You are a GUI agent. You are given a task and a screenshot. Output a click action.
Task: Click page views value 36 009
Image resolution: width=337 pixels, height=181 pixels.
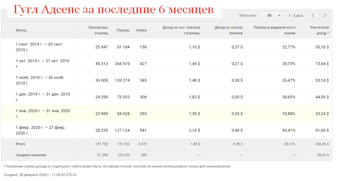102,80
